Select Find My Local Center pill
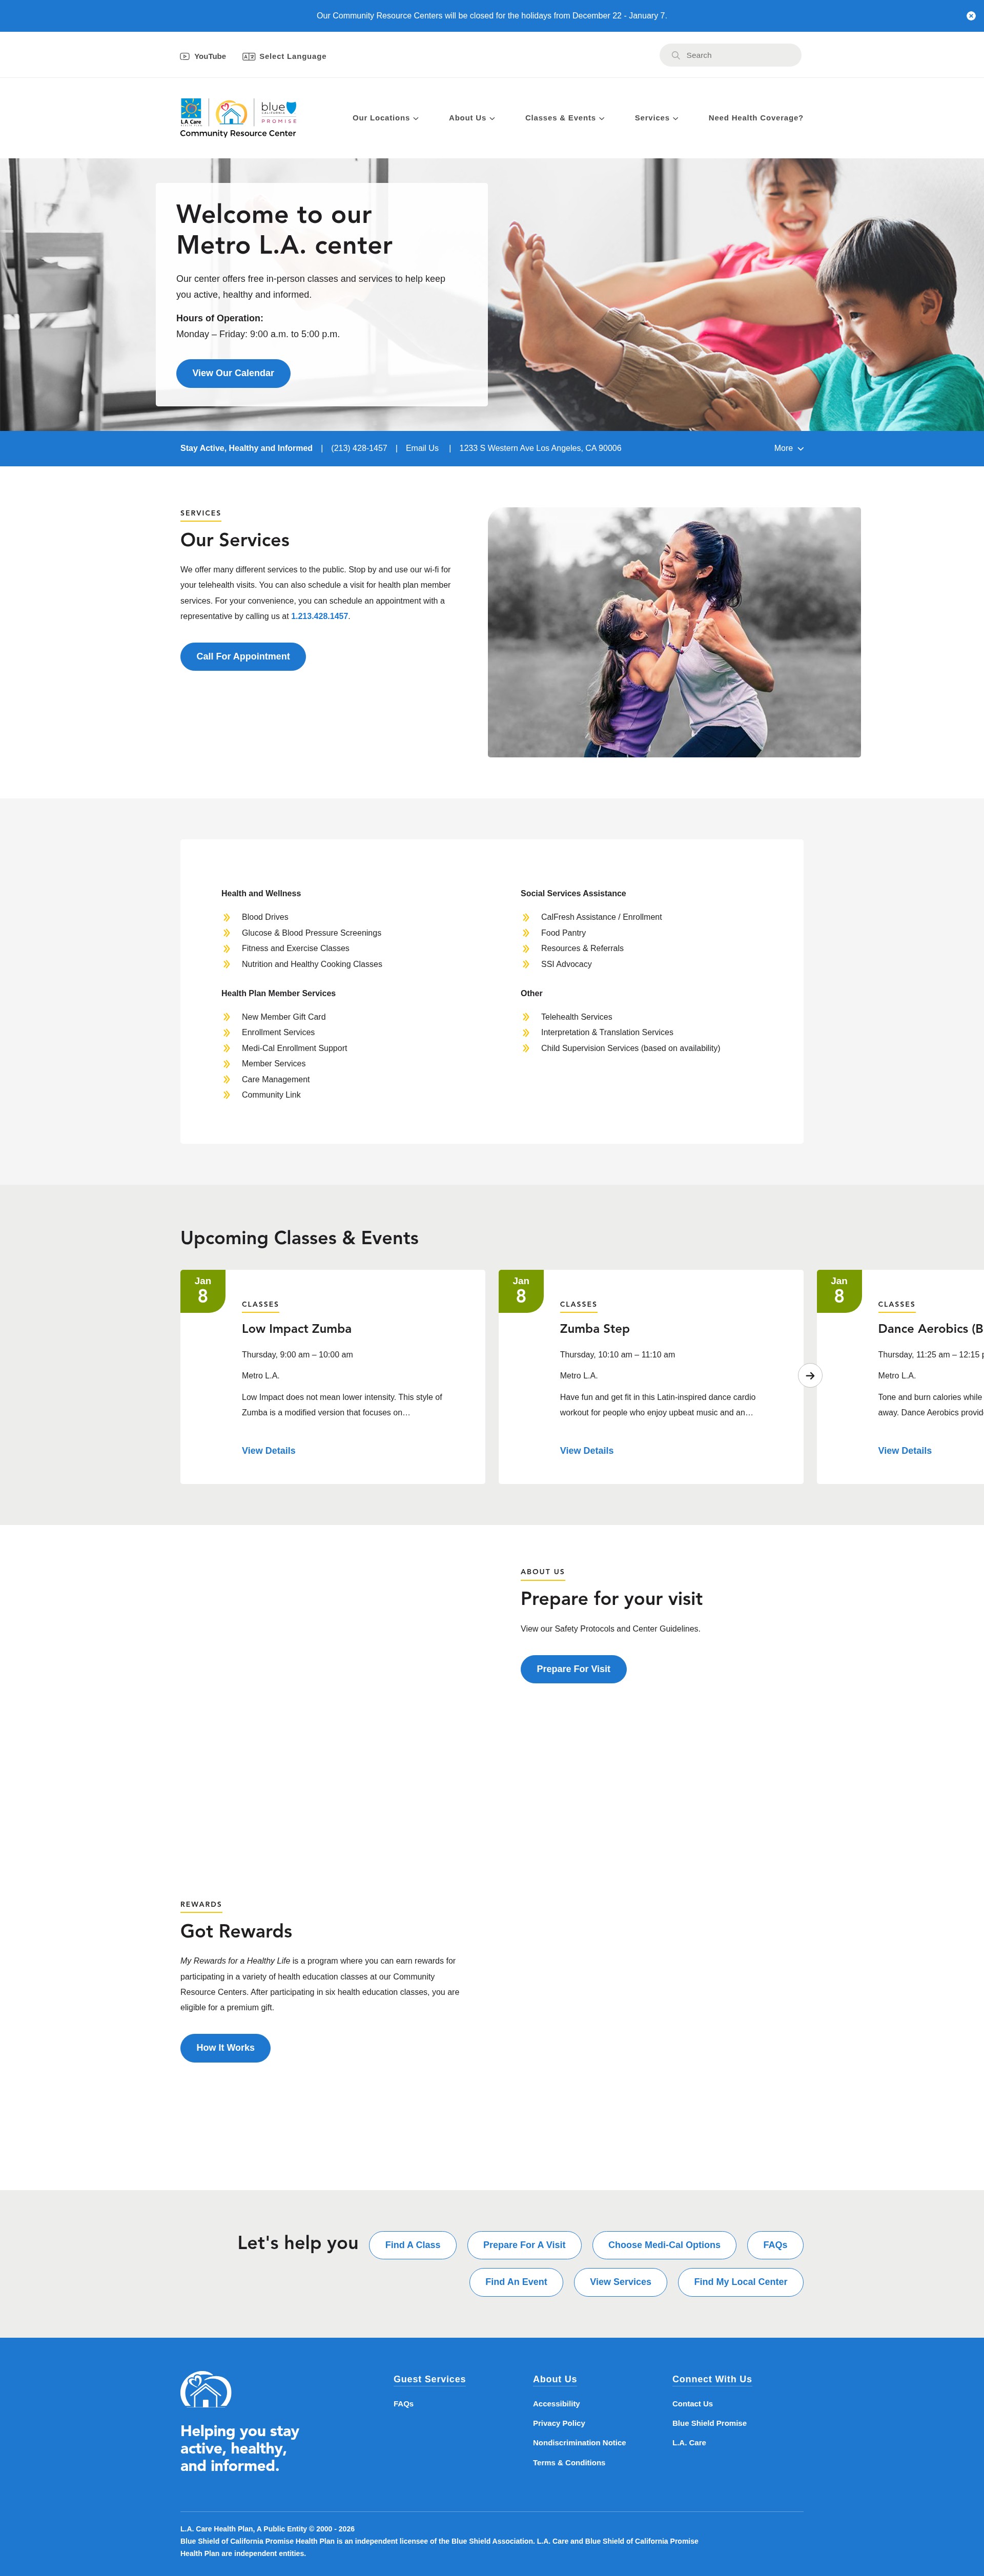Screen dimensions: 984x2576 [740, 2282]
